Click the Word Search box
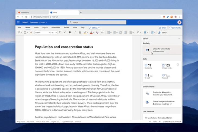Image resolution: width=198 pixels, height=132 pixels. coord(97,22)
